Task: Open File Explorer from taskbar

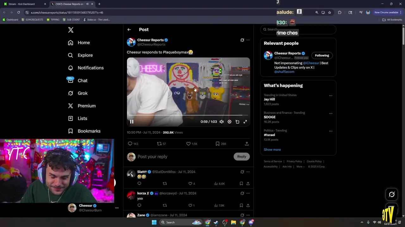Action: pos(234,223)
